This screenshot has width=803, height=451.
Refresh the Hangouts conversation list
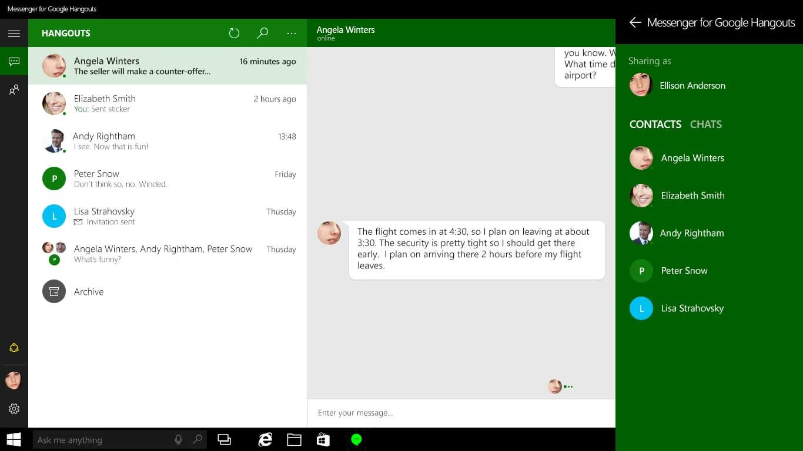[234, 33]
